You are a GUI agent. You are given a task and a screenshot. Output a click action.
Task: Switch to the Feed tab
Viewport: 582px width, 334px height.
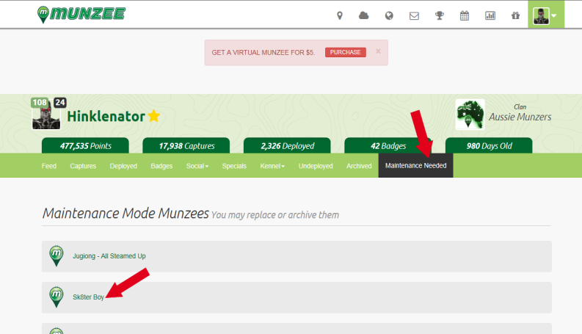click(49, 166)
